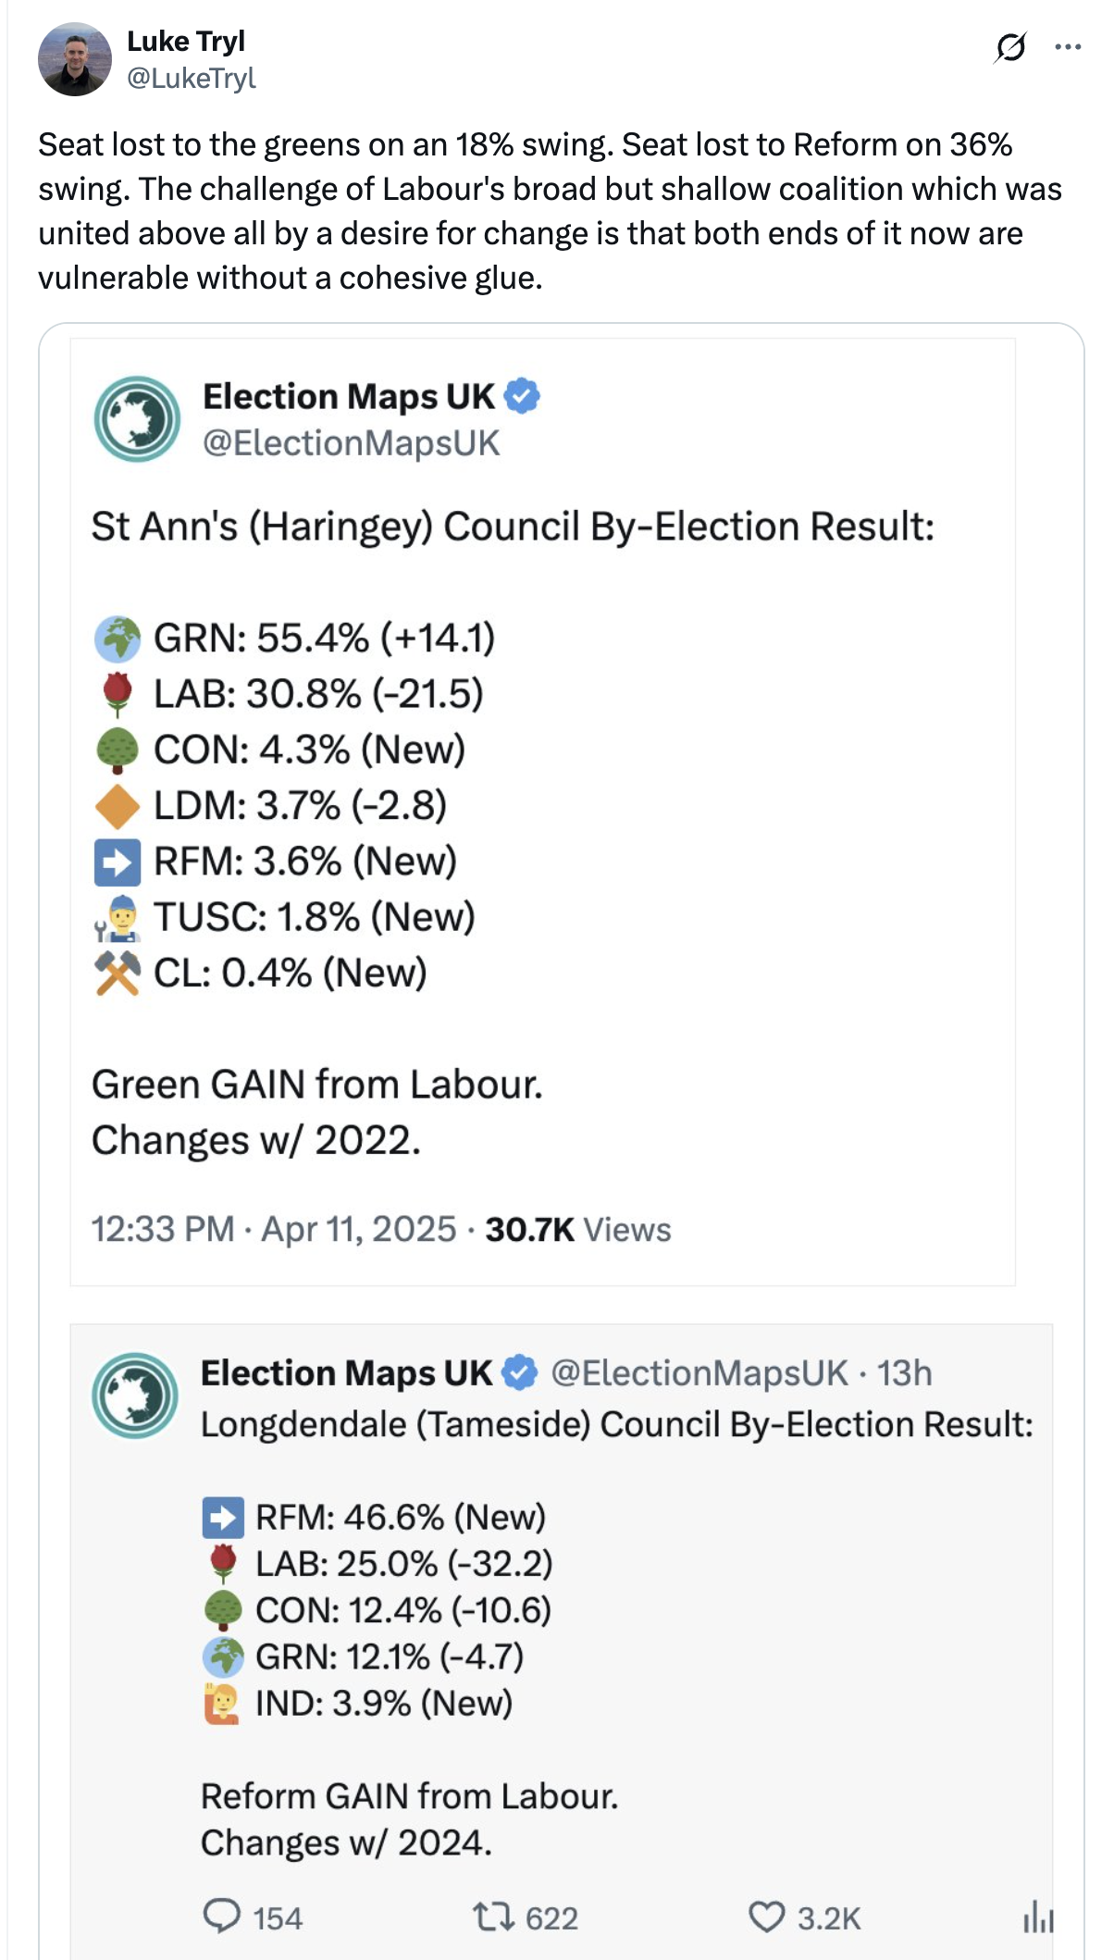
Task: Open the @ElectionMapsUK handle in St Ann's tweet
Action: (x=352, y=443)
